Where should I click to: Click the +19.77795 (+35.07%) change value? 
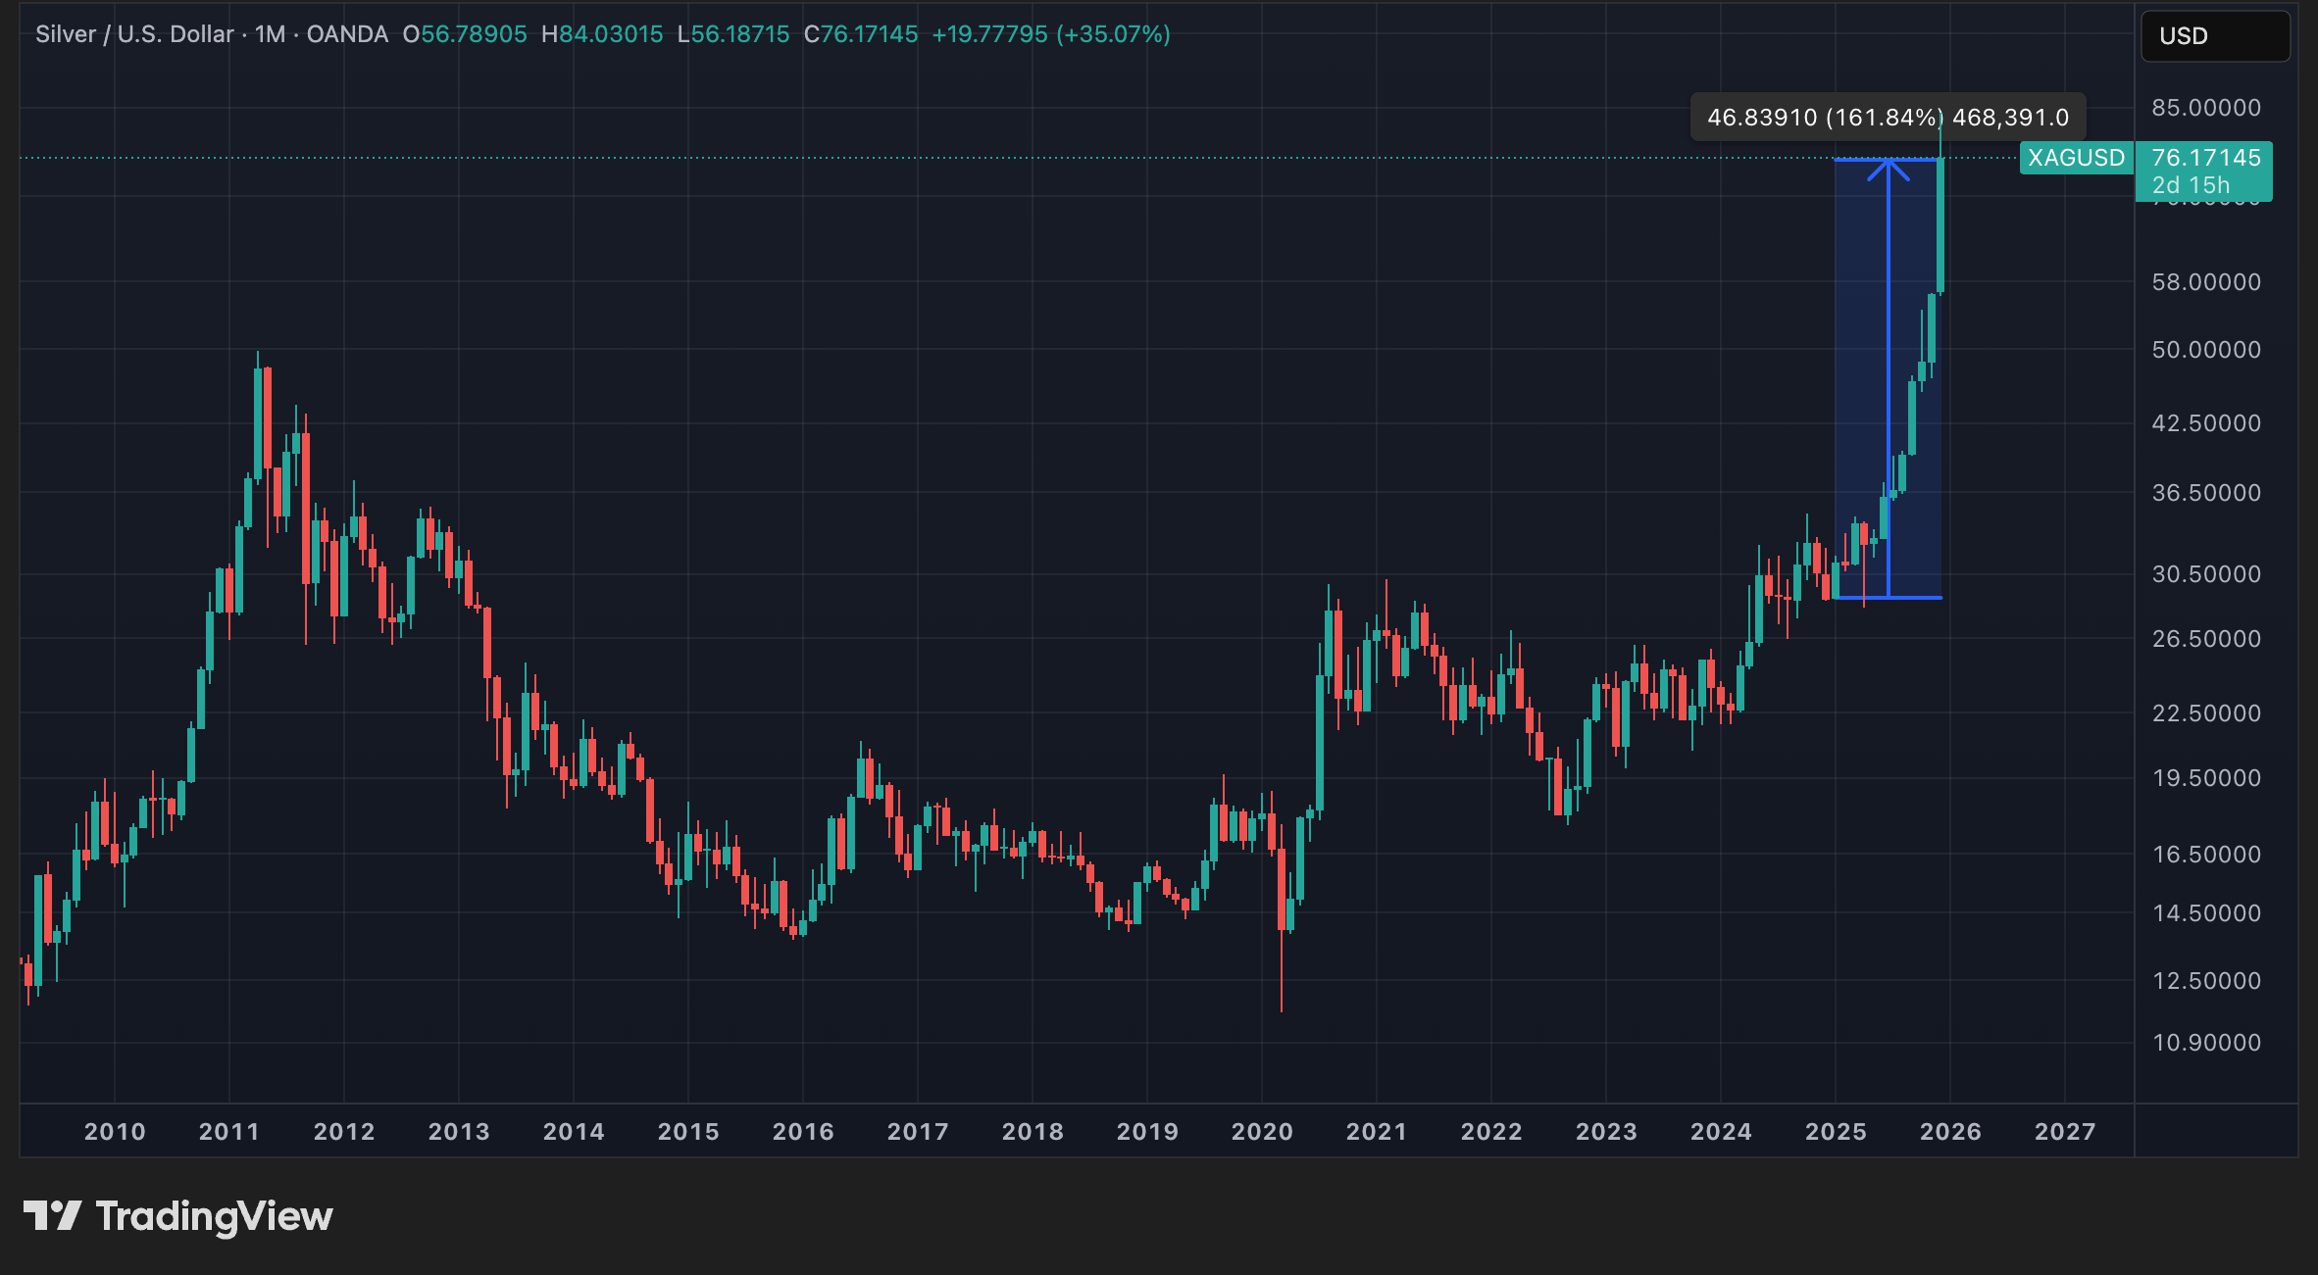[1050, 34]
